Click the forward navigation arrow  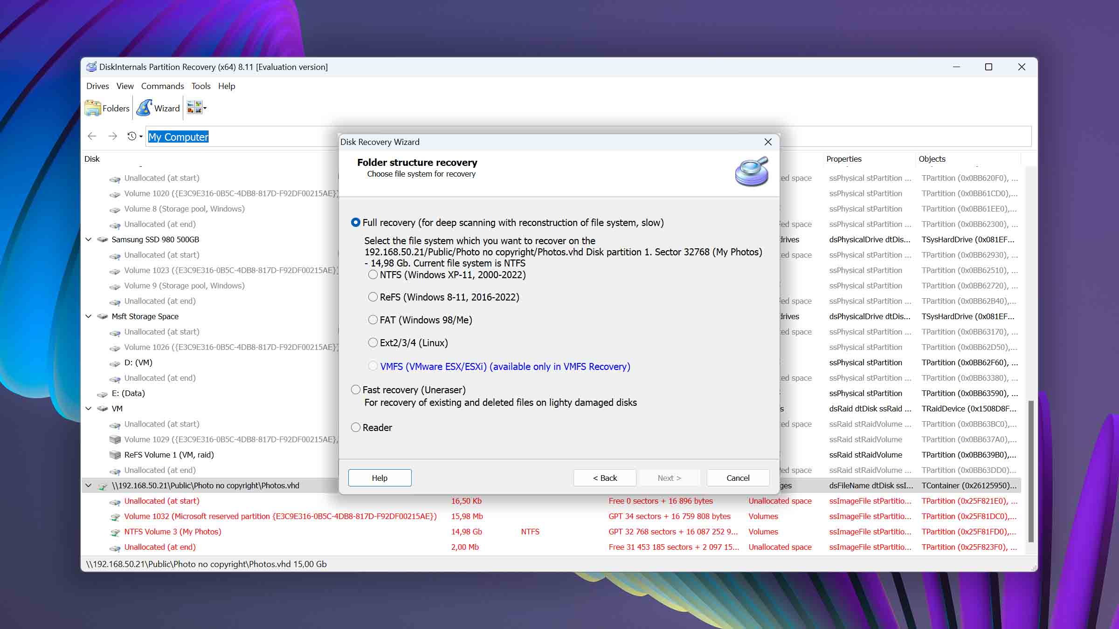(x=112, y=136)
